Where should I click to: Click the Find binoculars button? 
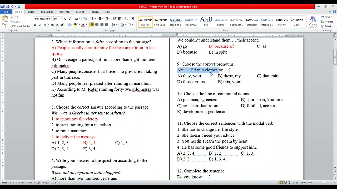click(x=326, y=17)
